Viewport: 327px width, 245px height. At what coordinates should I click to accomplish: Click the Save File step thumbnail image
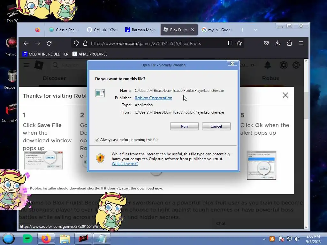pos(43,160)
